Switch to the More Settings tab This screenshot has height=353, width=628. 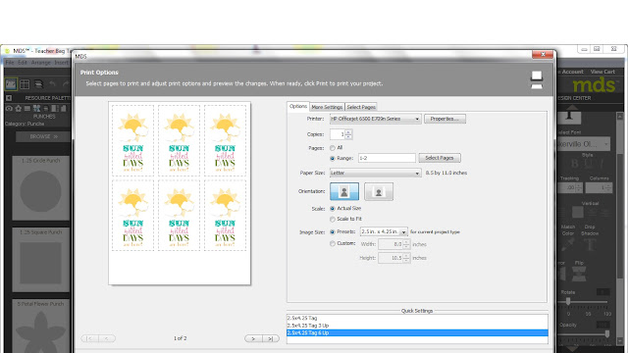click(x=327, y=107)
